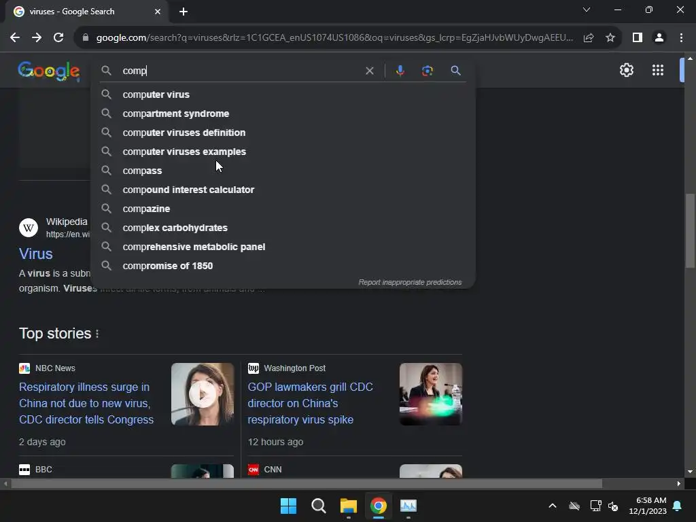Open Top stories options menu
Viewport: 696px width, 522px height.
pyautogui.click(x=97, y=334)
